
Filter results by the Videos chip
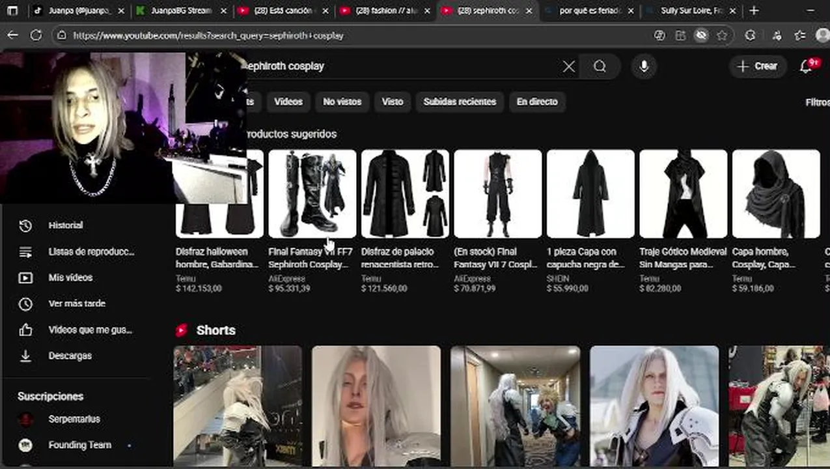tap(288, 102)
